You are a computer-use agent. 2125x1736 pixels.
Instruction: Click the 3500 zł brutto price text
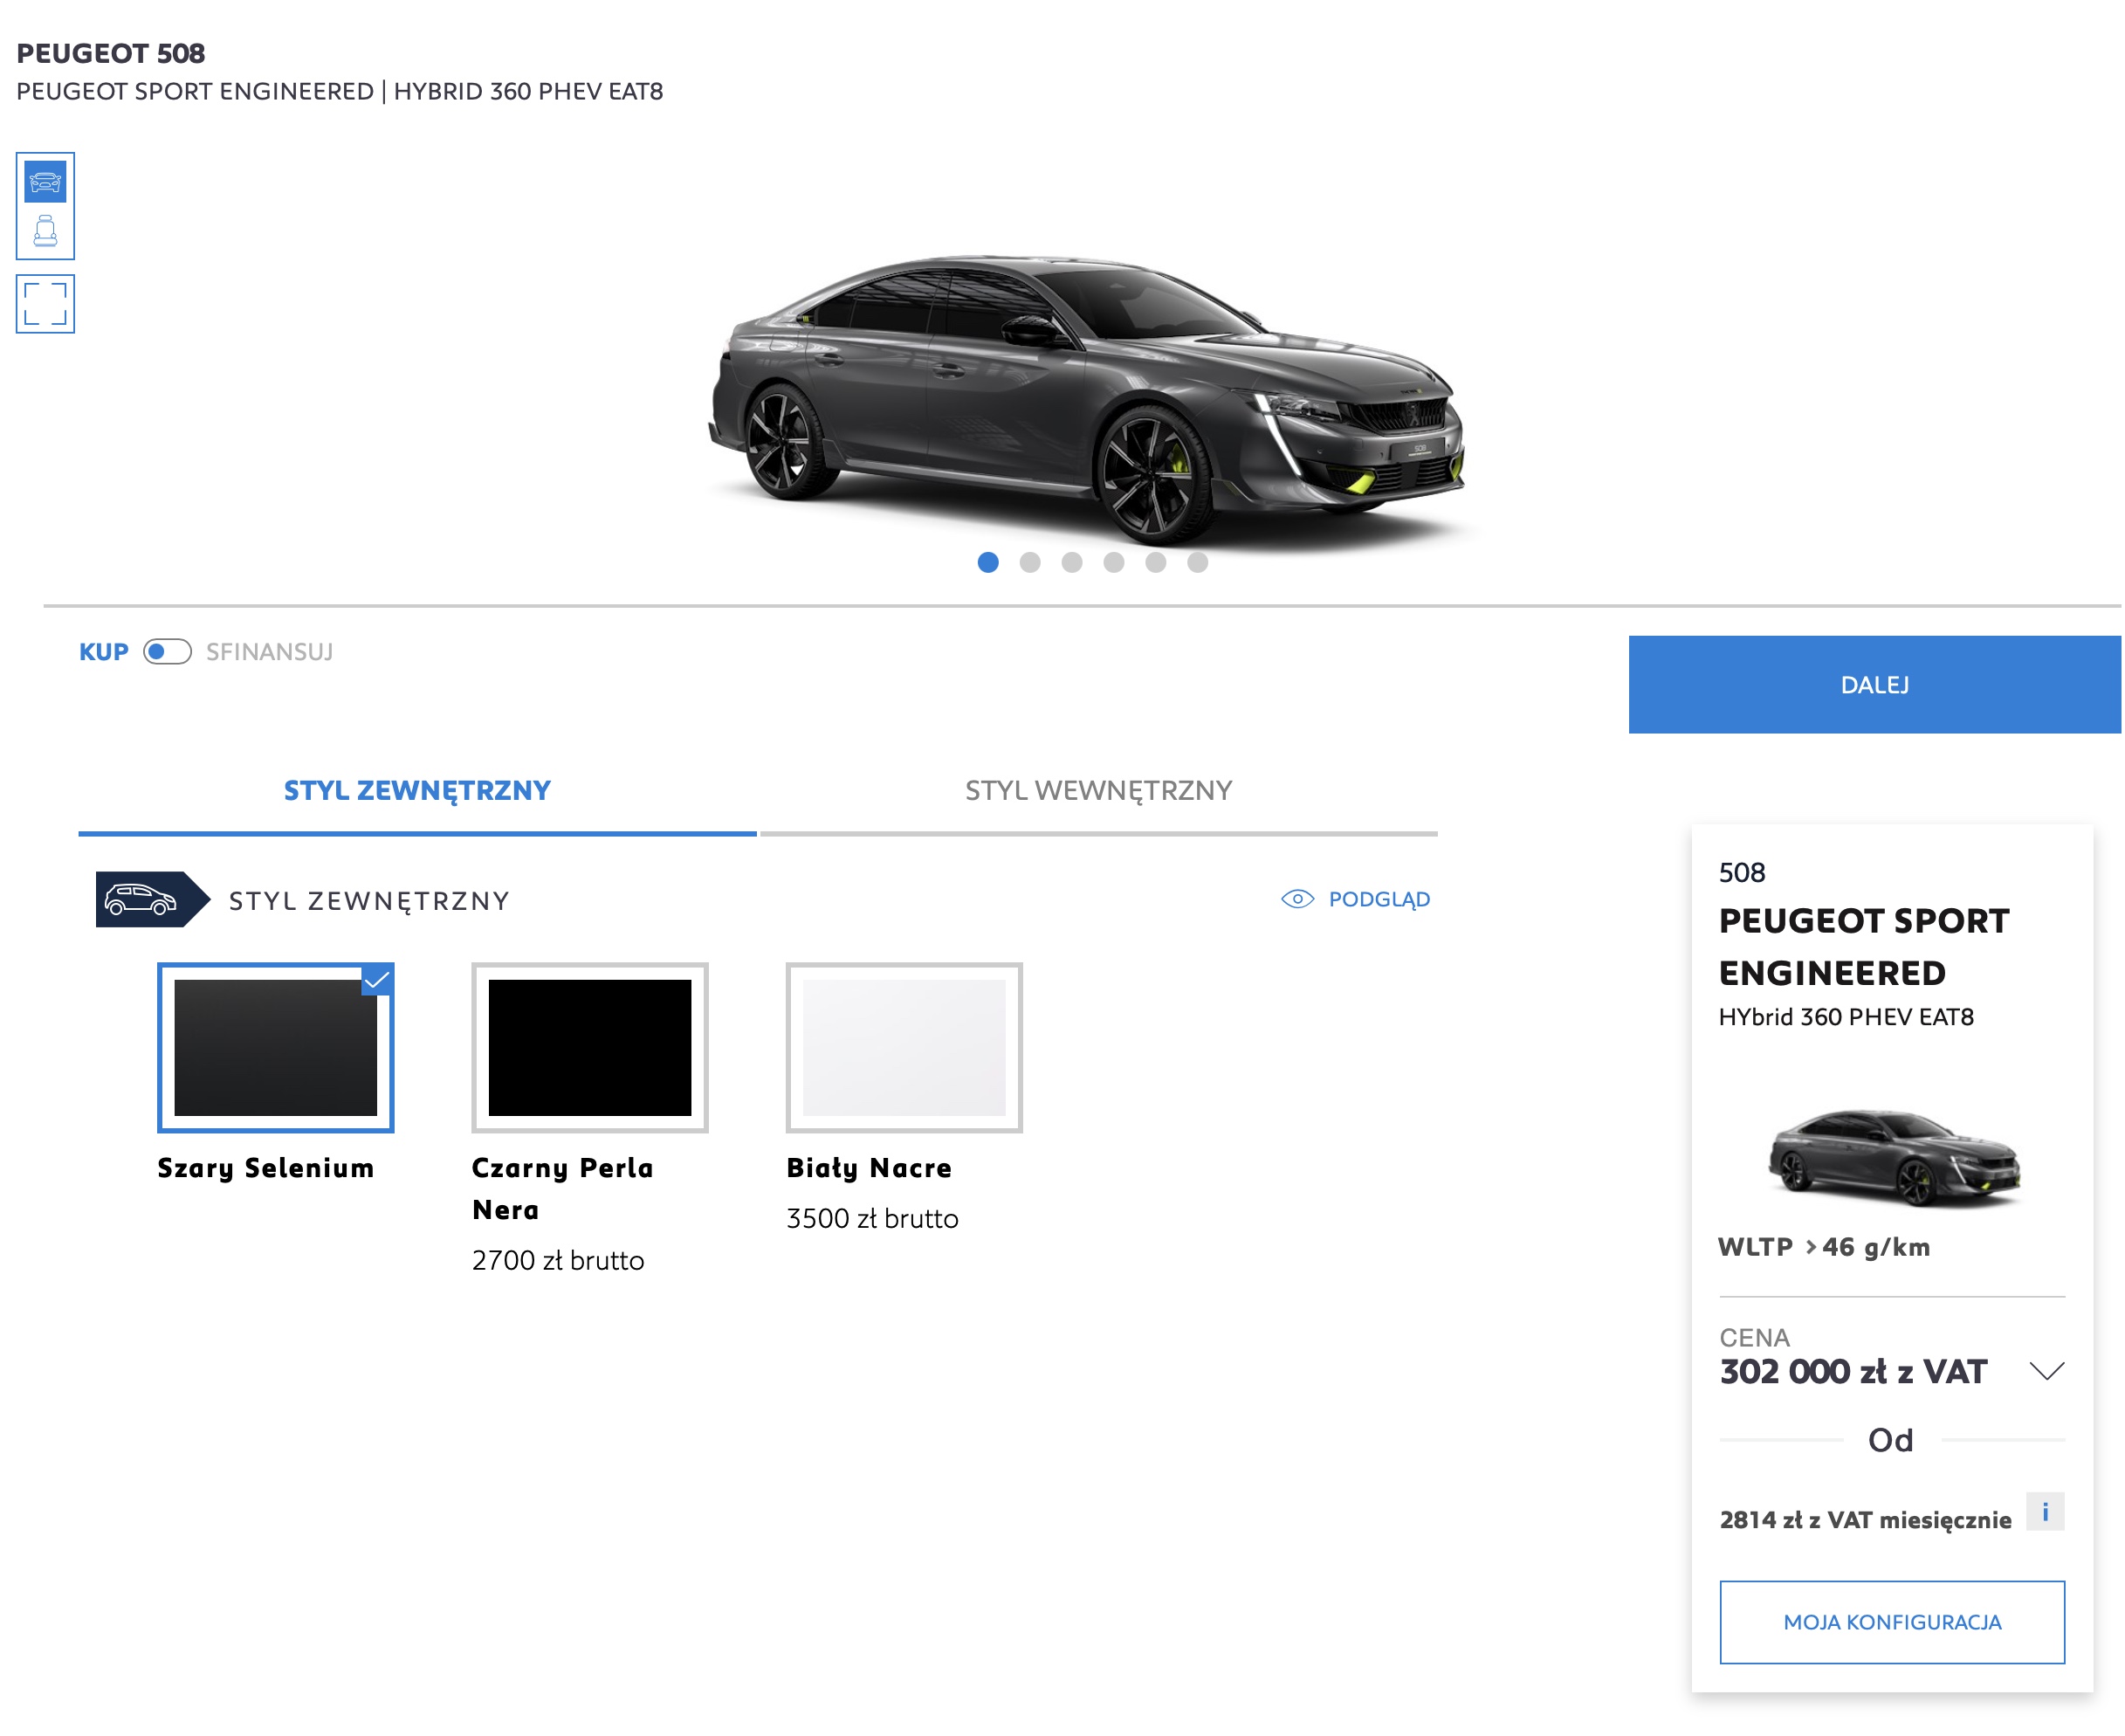[872, 1218]
